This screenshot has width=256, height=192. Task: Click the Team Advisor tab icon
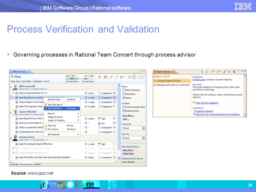pos(155,71)
